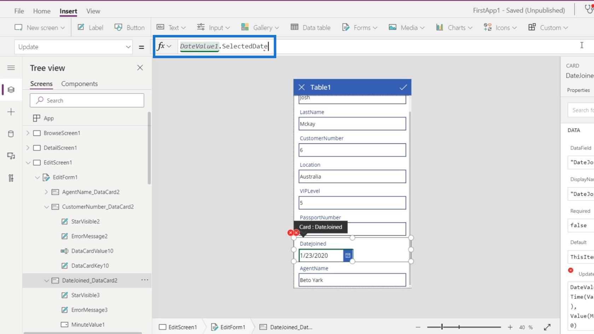Click the X cancel icon in Table1 header

[x=302, y=87]
